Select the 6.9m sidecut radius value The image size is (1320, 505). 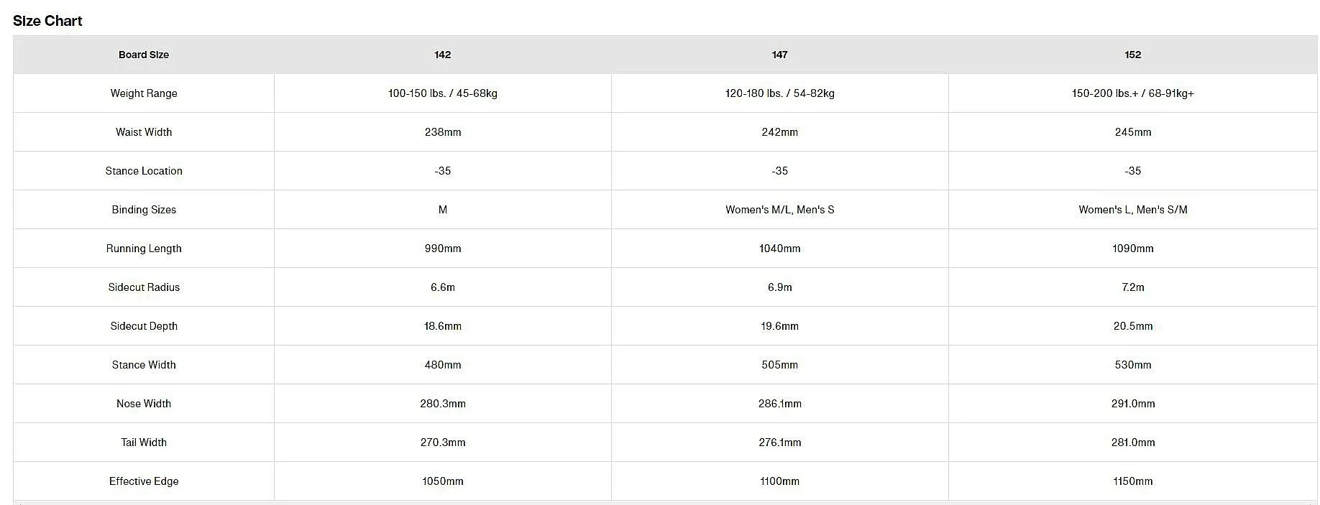coord(779,287)
